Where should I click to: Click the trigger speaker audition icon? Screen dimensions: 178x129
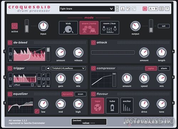point(48,68)
